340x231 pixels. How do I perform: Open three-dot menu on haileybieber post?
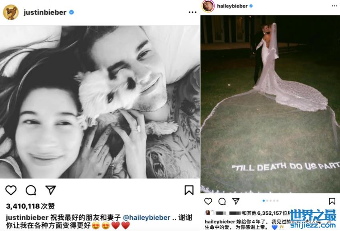334,6
